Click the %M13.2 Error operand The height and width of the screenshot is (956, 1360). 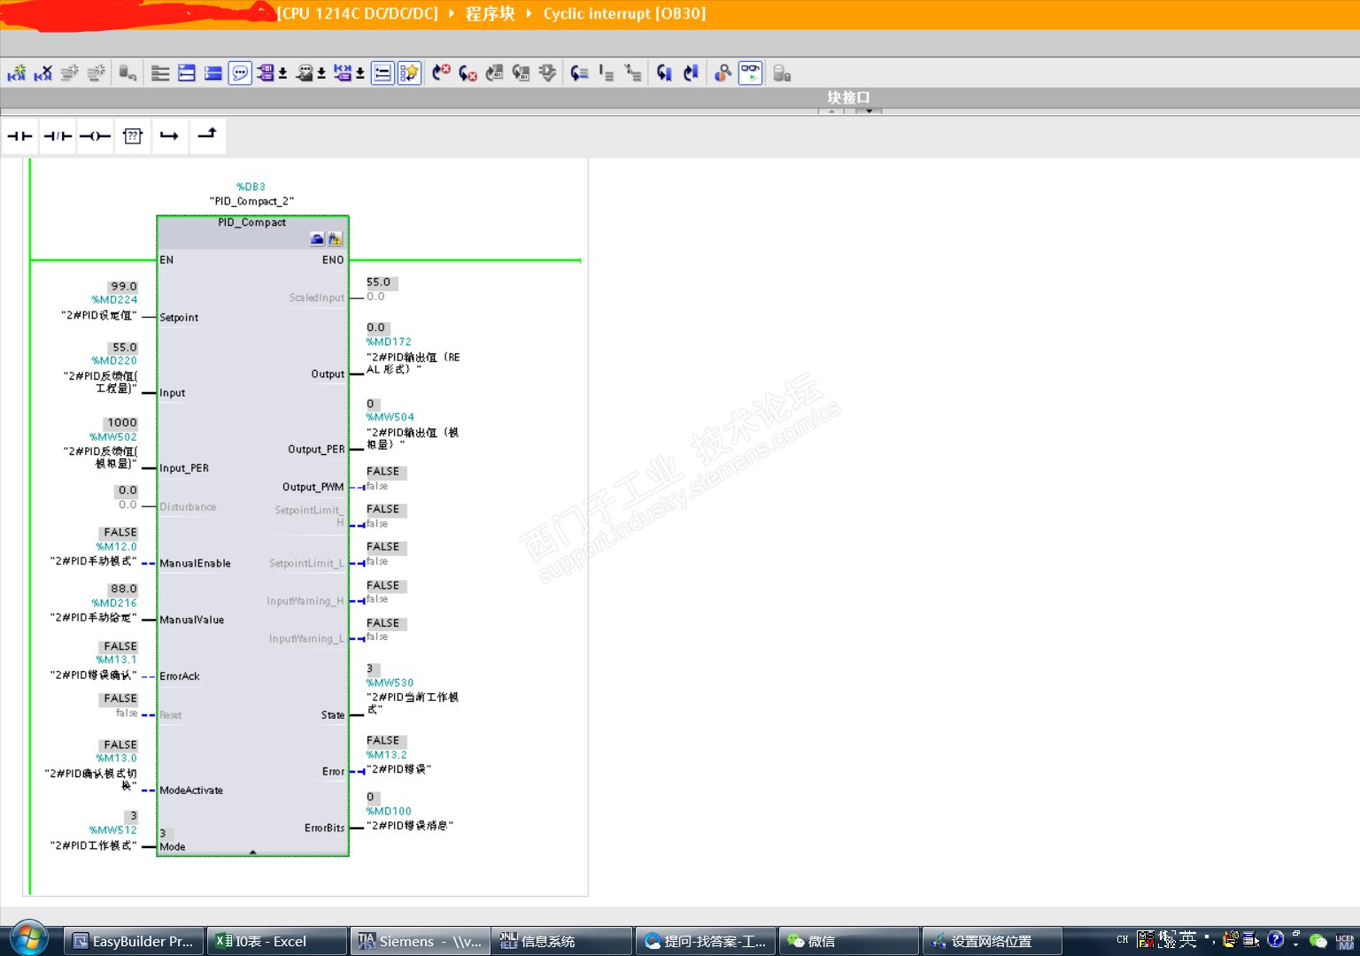point(387,755)
